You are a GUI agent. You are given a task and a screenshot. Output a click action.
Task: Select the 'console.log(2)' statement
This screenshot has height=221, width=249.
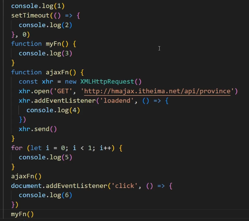(x=46, y=25)
